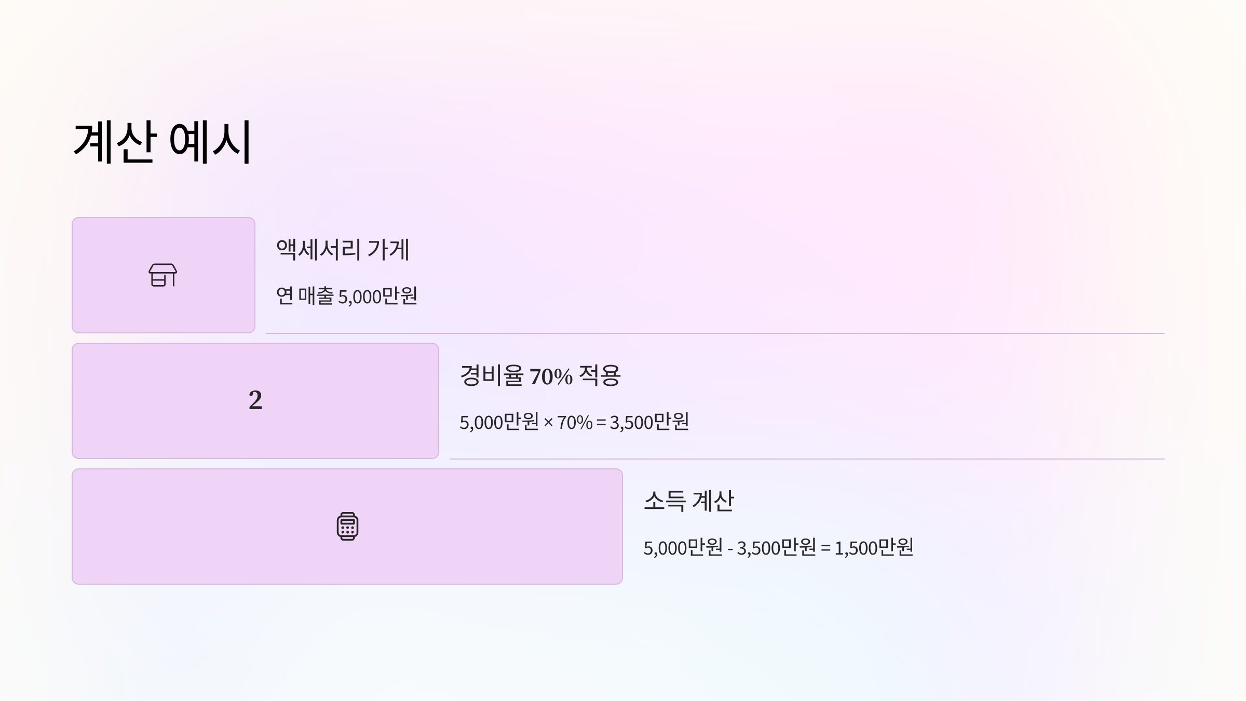Click the 3,500만원 result in the expense formula
This screenshot has width=1246, height=701.
[x=649, y=422]
